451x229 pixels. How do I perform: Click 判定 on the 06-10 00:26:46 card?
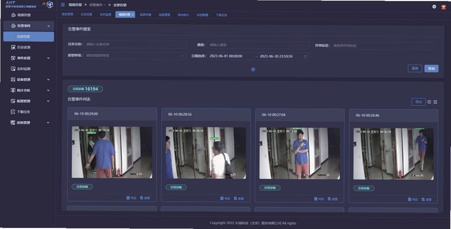[x=413, y=199]
